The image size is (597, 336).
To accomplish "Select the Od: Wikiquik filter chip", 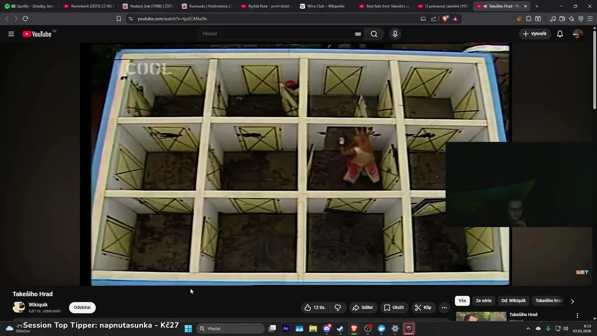I will click(514, 301).
